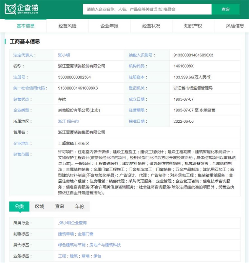Click the 统一社会信用代码 label link
This screenshot has width=249, height=263.
29,88
